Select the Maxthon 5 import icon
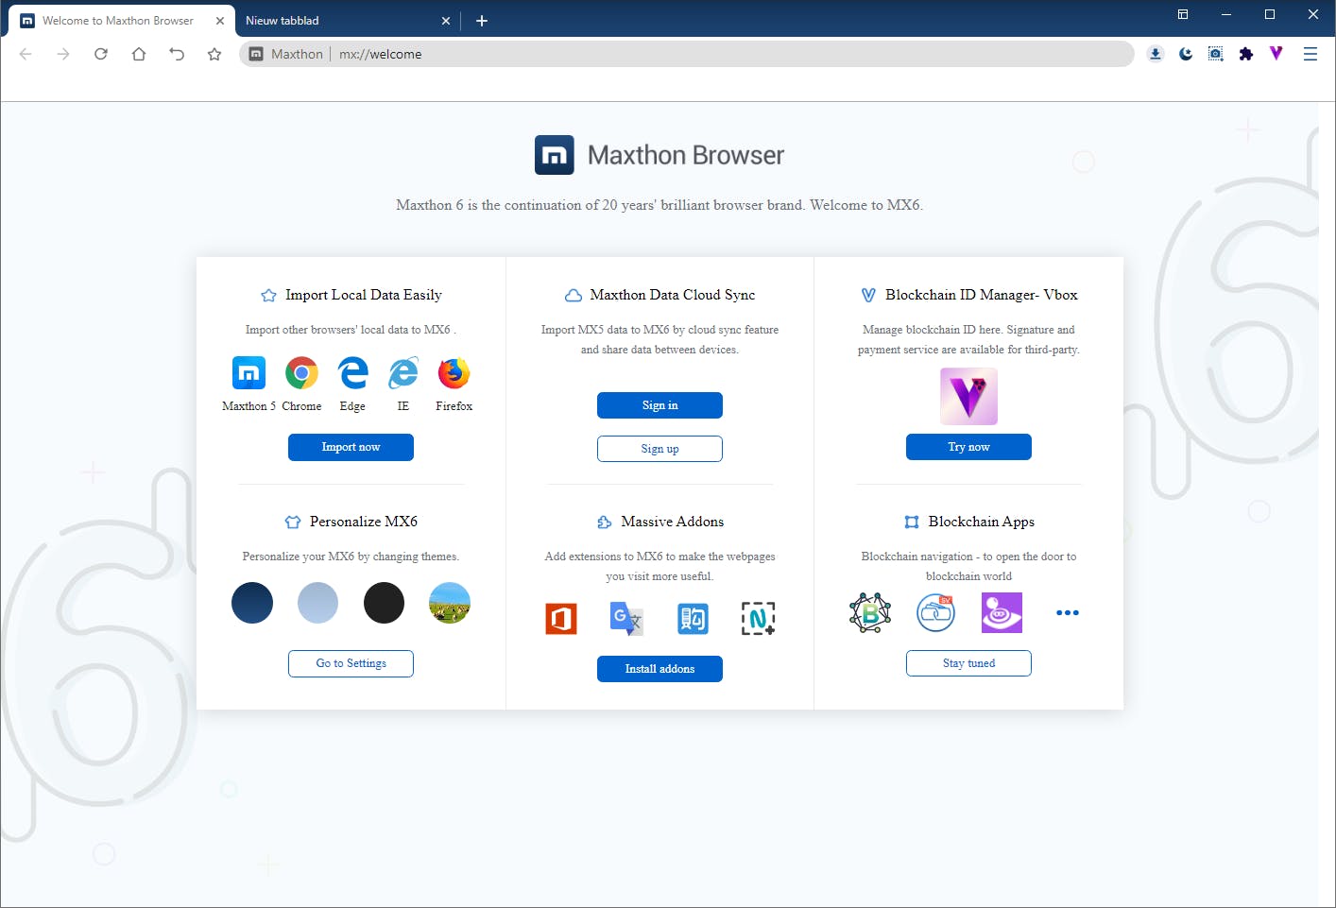The height and width of the screenshot is (908, 1336). 248,373
